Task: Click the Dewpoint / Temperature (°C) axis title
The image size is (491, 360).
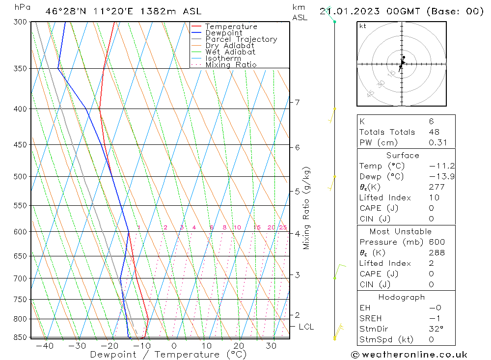Action: [x=168, y=355]
